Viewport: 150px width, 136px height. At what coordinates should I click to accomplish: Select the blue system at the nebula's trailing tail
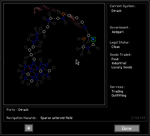click(x=85, y=28)
